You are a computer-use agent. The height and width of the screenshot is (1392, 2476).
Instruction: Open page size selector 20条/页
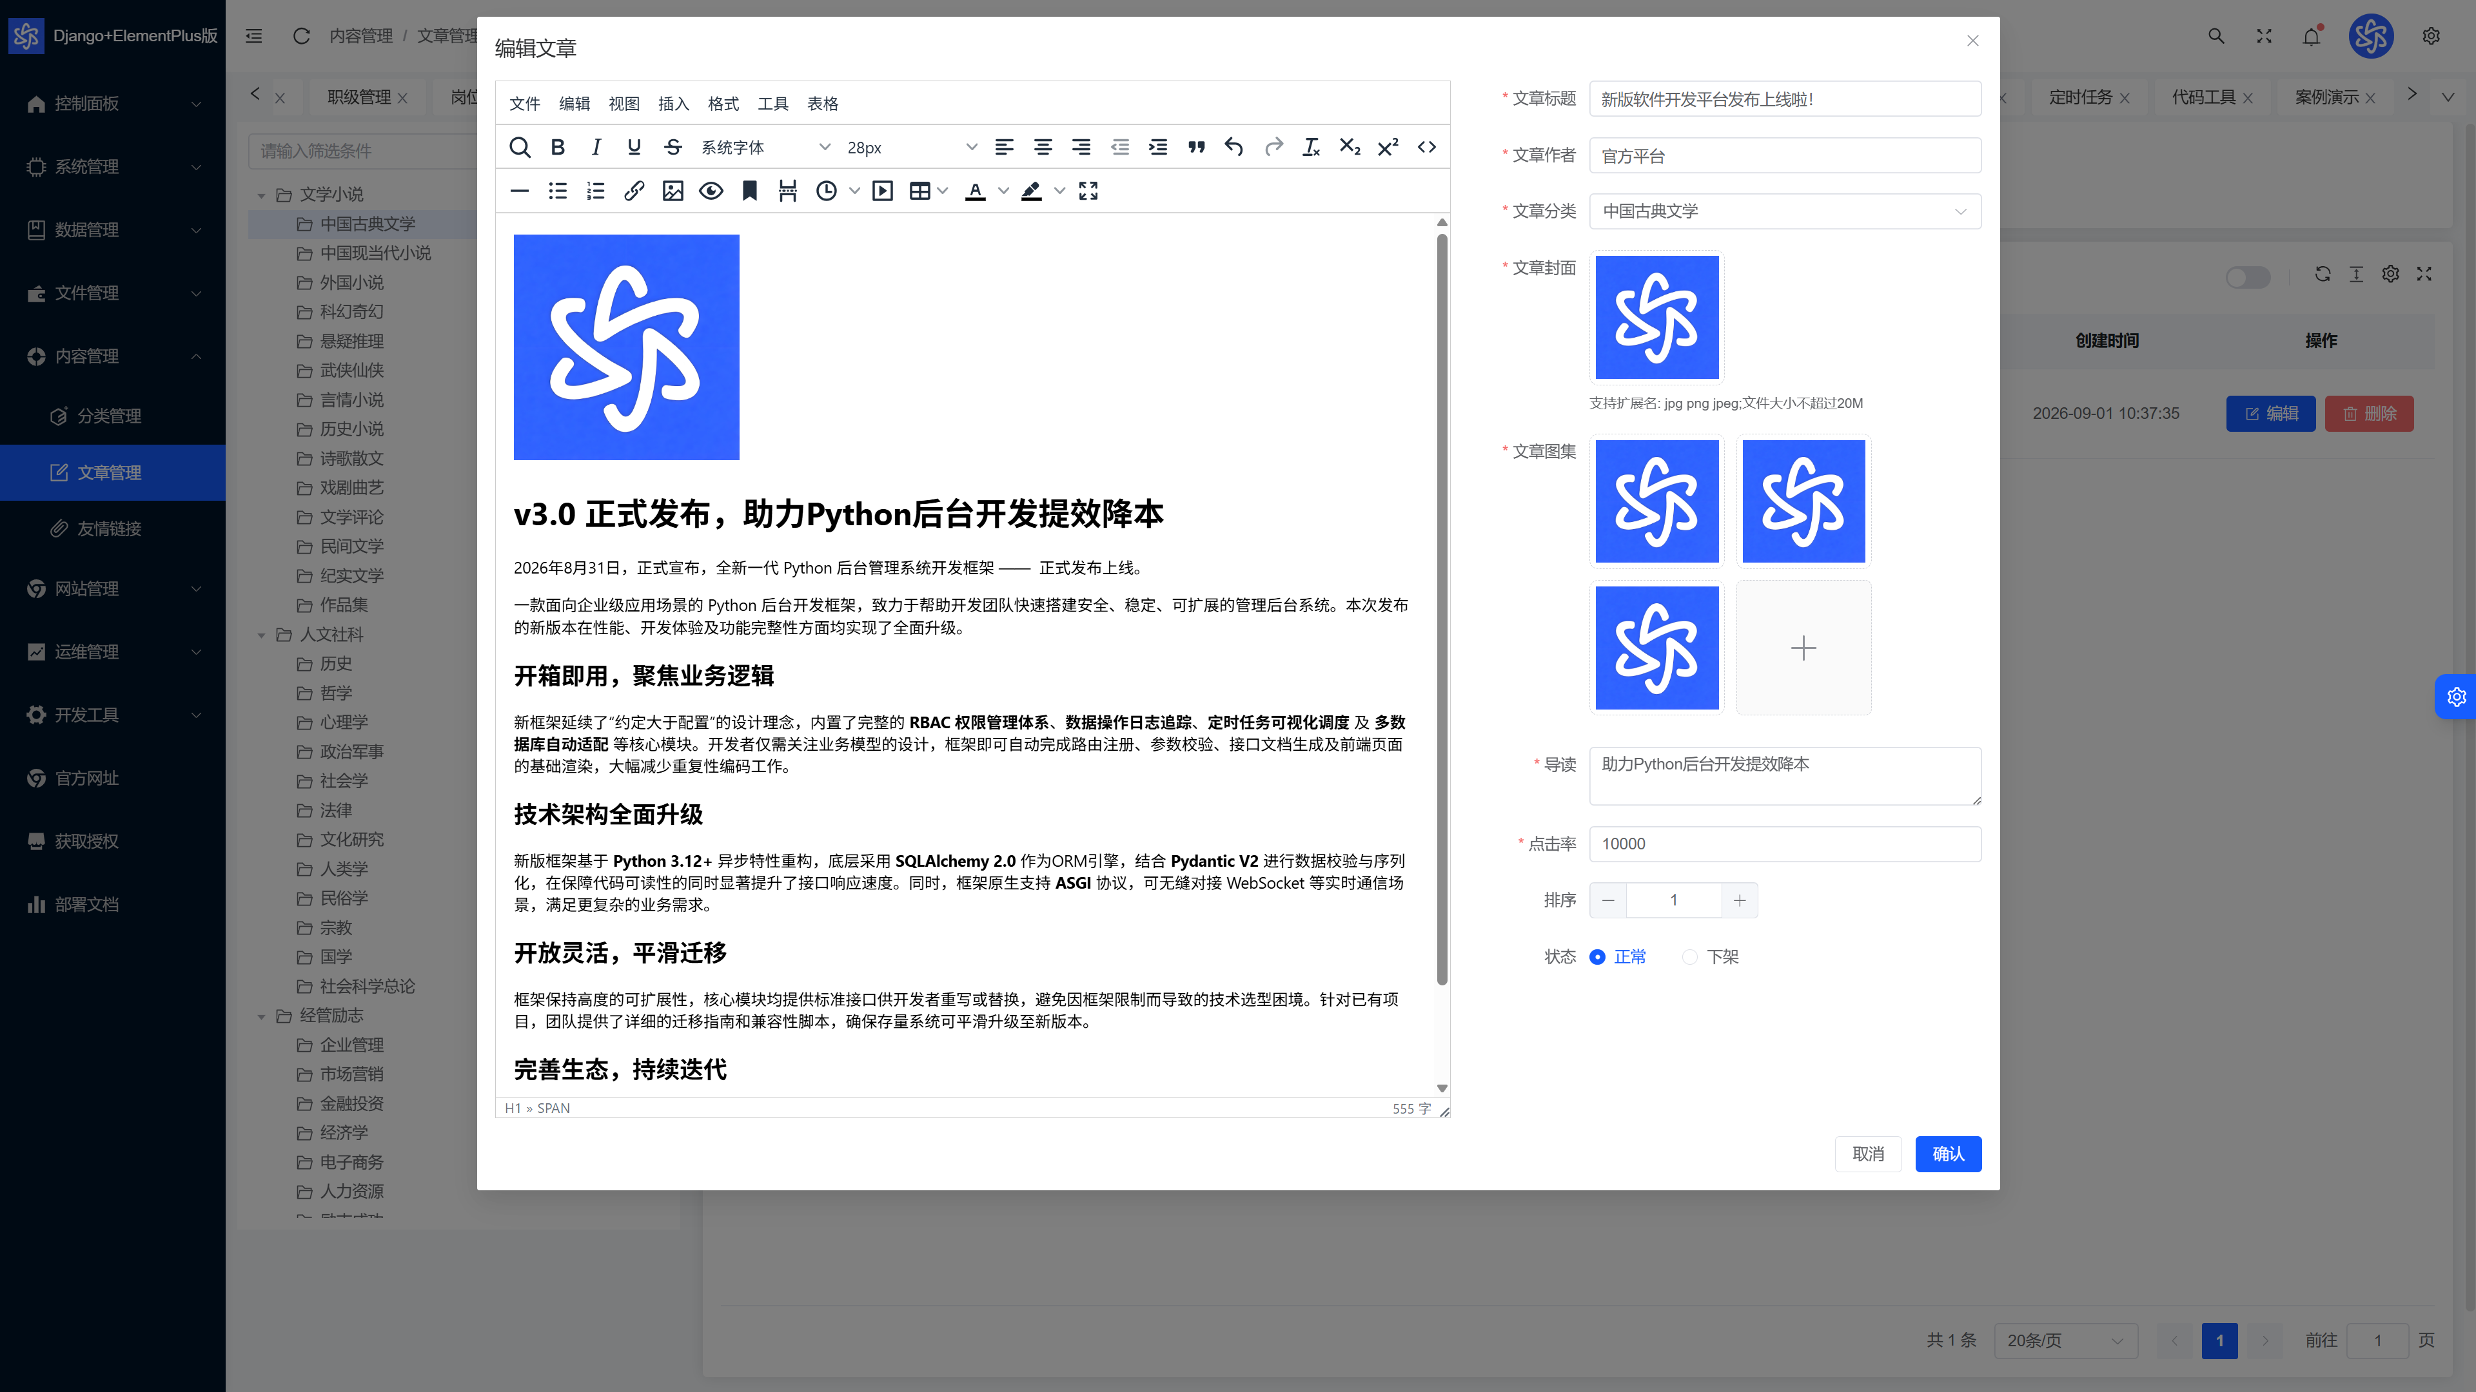pos(2065,1340)
